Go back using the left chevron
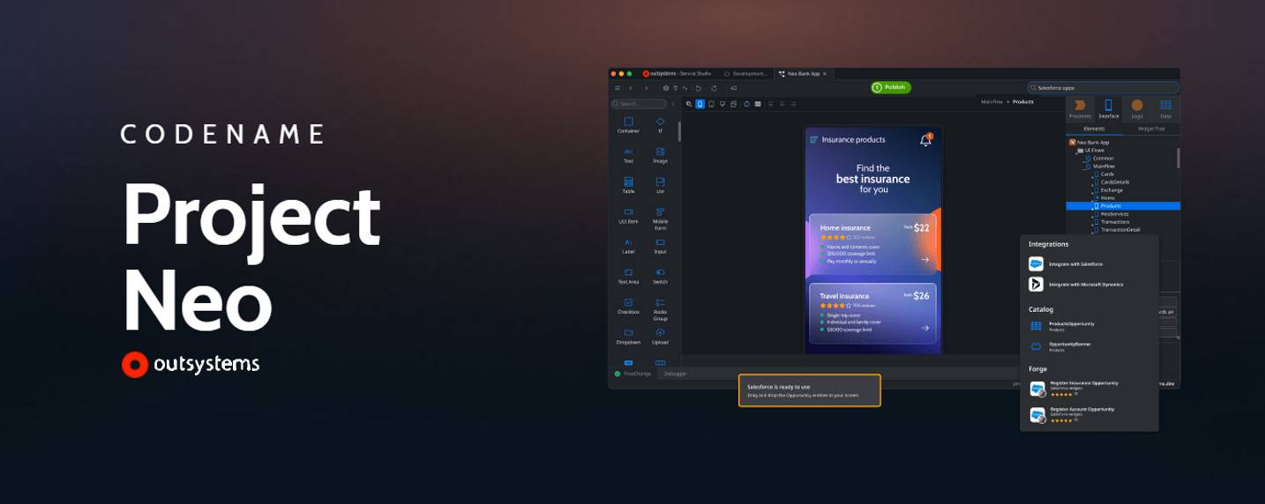Image resolution: width=1265 pixels, height=504 pixels. coord(631,88)
